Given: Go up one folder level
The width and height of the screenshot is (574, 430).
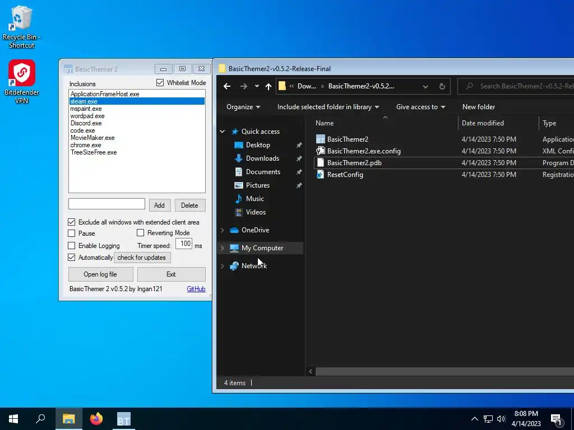Looking at the screenshot, I should [269, 86].
